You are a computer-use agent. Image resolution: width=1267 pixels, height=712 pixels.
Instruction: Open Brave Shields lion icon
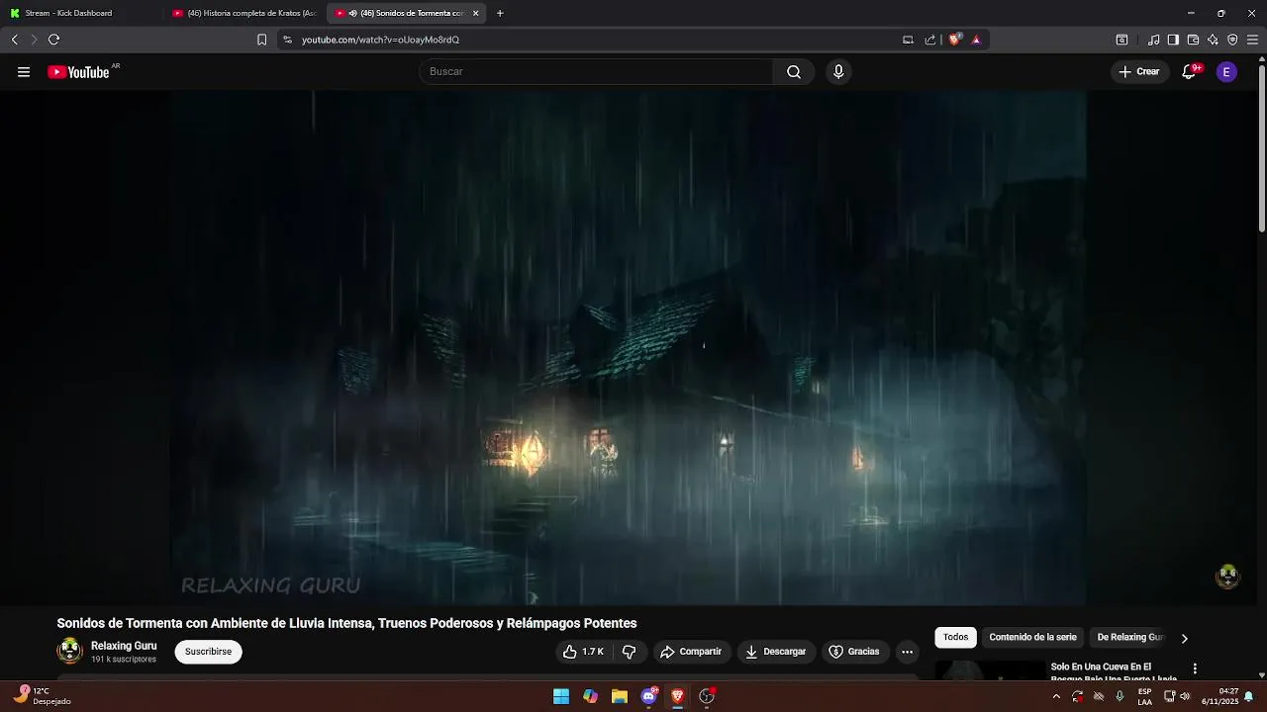pos(954,40)
